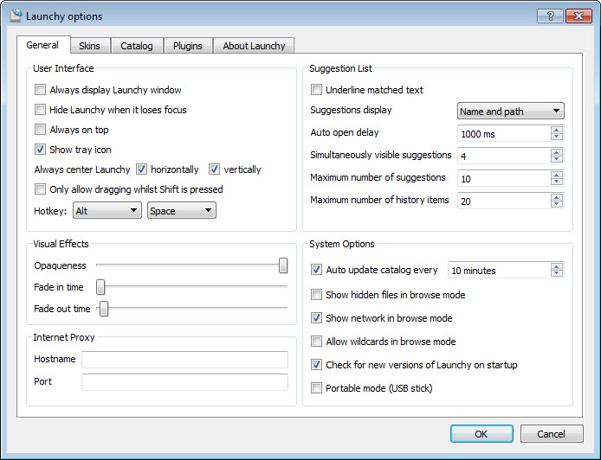The width and height of the screenshot is (601, 460).
Task: Click the Fade out time slider handle
Action: pos(104,309)
